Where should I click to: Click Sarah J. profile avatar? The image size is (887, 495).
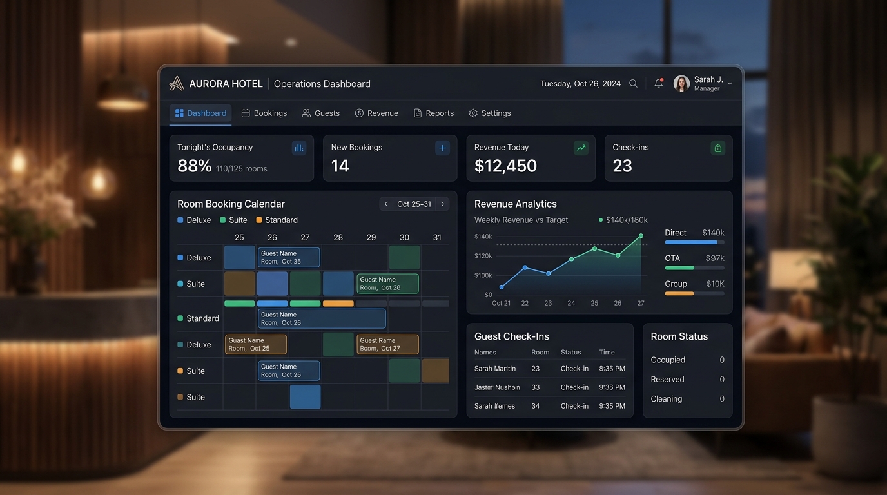(x=681, y=83)
